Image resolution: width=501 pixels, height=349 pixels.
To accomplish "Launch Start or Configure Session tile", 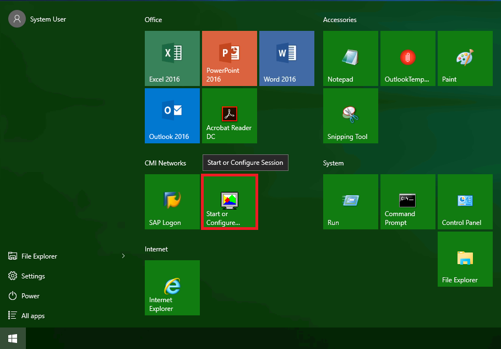I will tap(230, 202).
